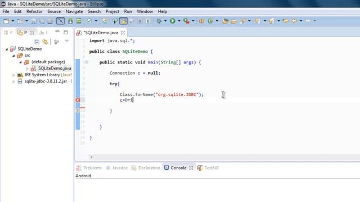Click the New Java Package icon
This screenshot has width=360, height=202.
(x=201, y=21)
